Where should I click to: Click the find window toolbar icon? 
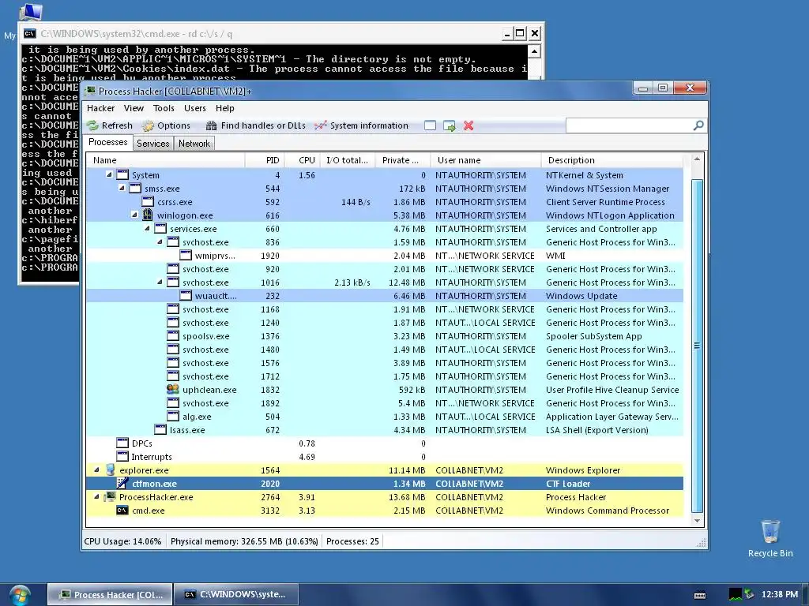tap(430, 125)
